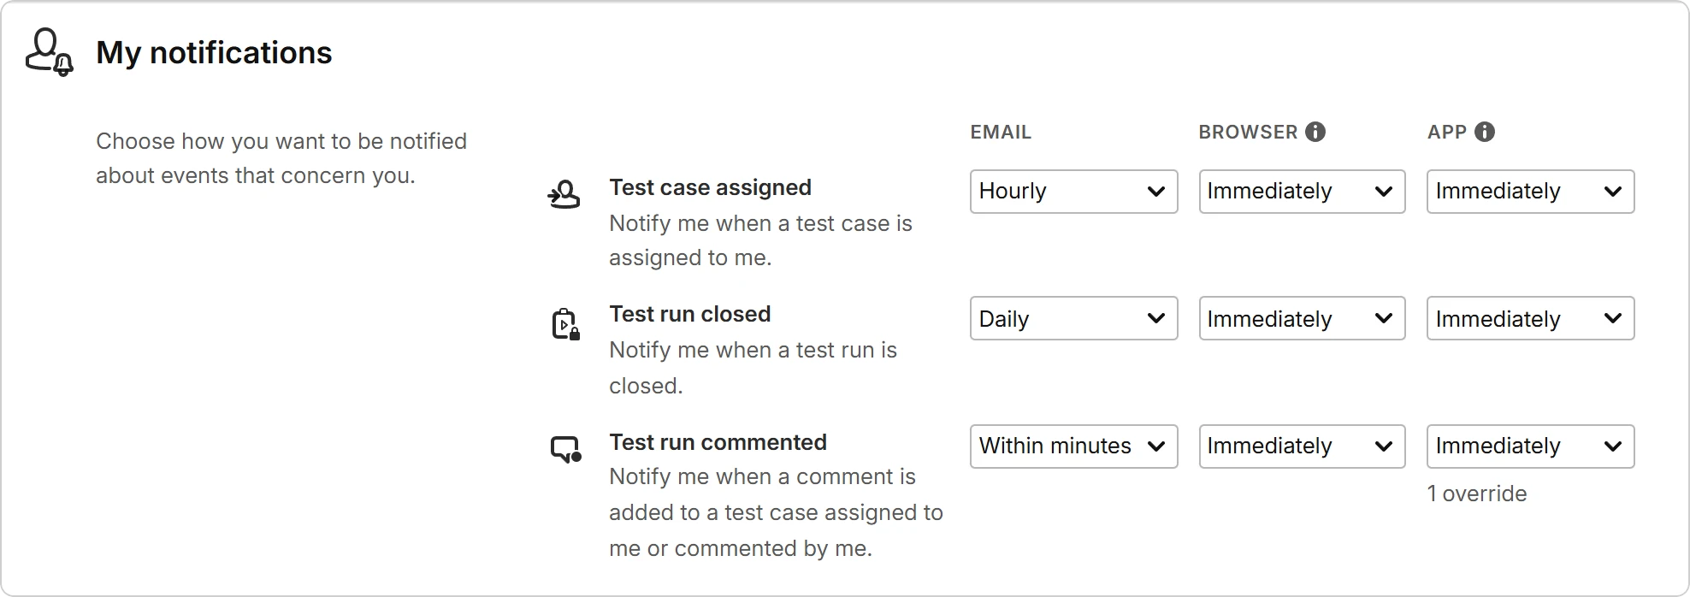Click the Test case assigned title

point(710,187)
